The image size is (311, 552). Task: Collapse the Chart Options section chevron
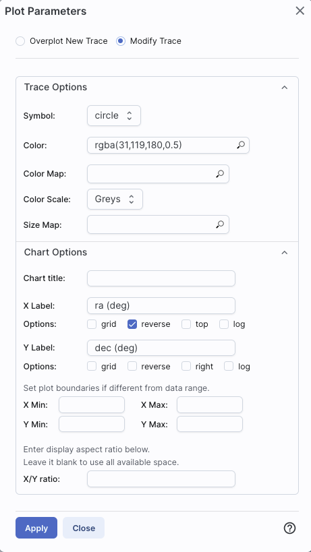point(285,253)
